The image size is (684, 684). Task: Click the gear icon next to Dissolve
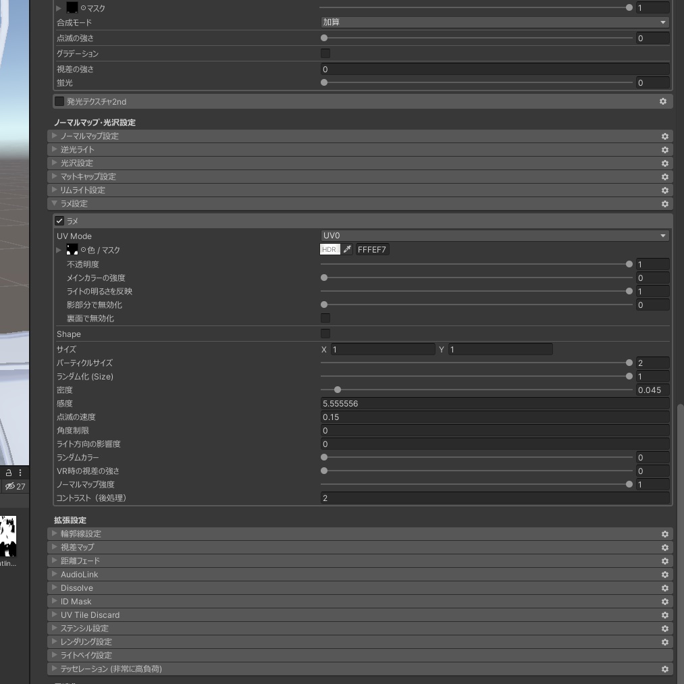(x=664, y=587)
